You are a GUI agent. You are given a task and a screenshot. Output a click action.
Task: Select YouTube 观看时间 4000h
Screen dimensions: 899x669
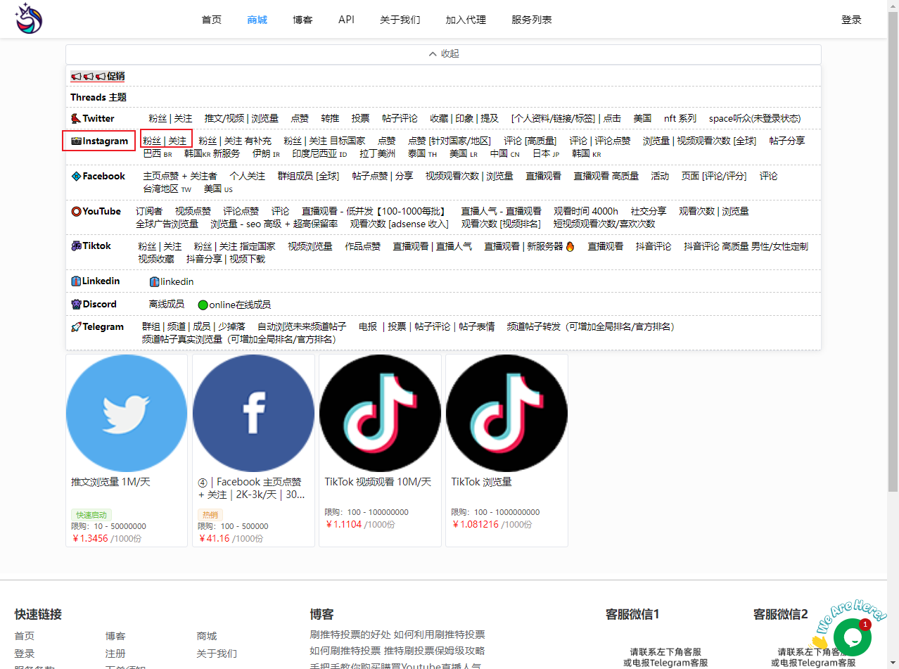point(586,211)
